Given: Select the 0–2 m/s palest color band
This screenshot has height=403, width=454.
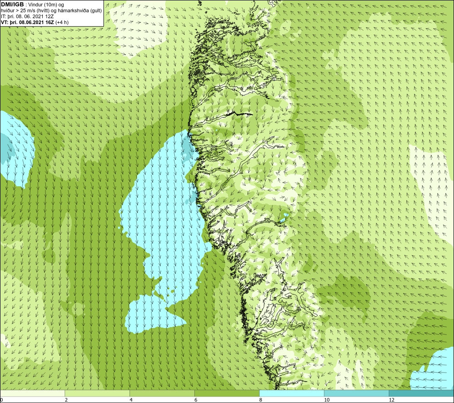Looking at the screenshot, I should click(32, 393).
